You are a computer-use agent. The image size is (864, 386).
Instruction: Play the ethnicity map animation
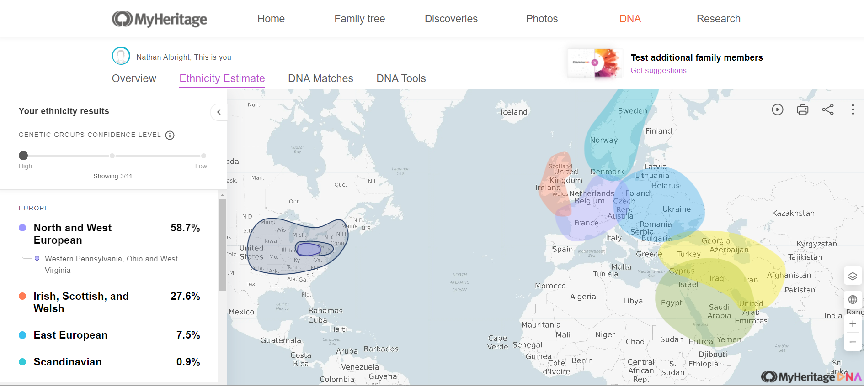click(777, 110)
